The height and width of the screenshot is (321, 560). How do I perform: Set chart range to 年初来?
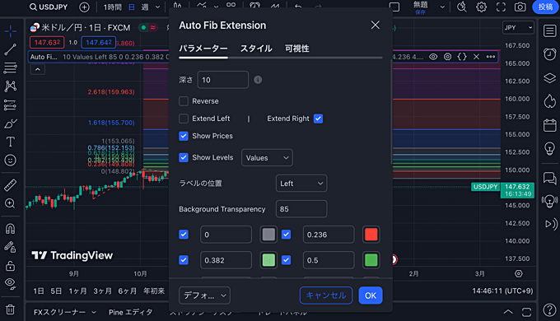coord(154,291)
